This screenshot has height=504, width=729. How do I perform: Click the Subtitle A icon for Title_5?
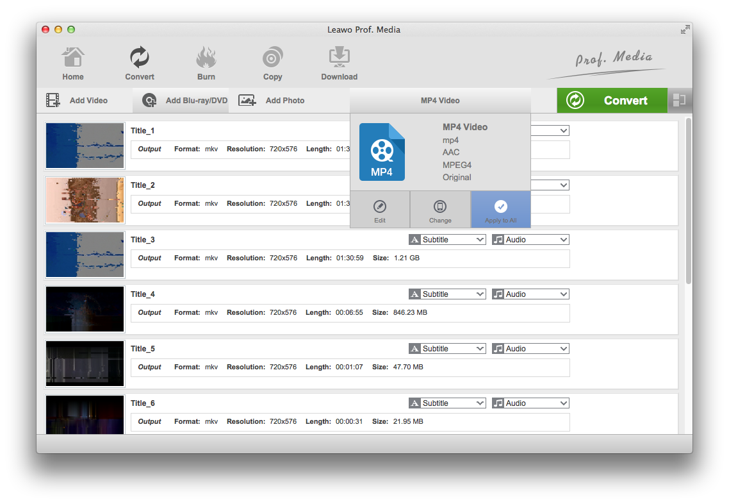(414, 349)
